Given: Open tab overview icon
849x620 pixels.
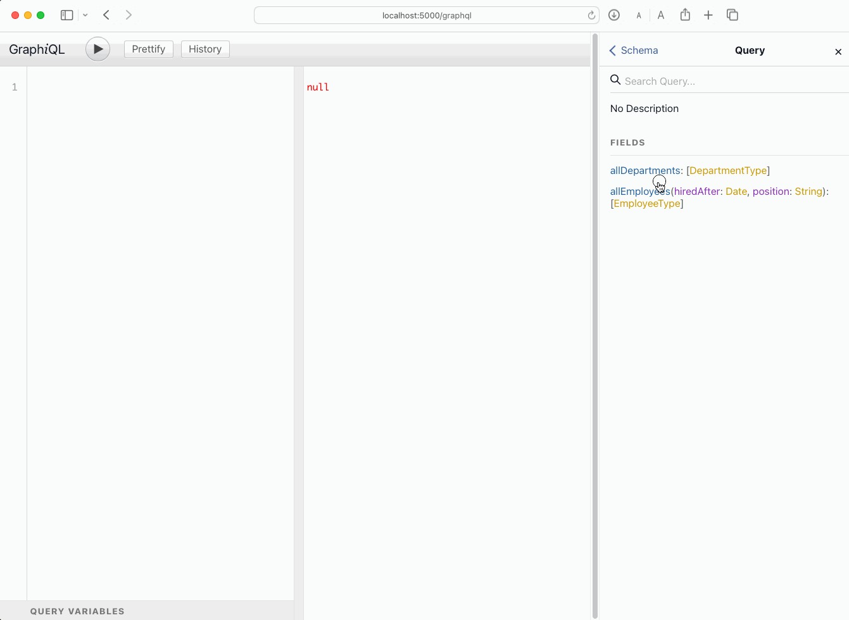Looking at the screenshot, I should pos(733,15).
